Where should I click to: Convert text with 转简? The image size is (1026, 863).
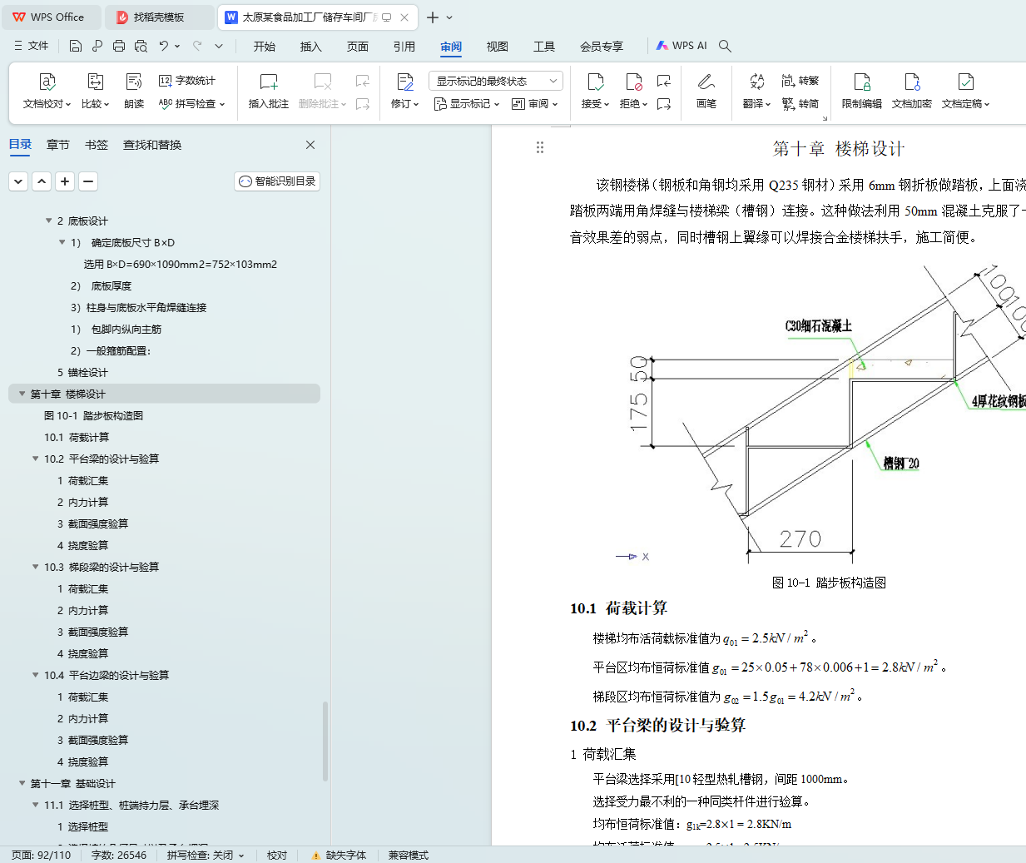(800, 104)
